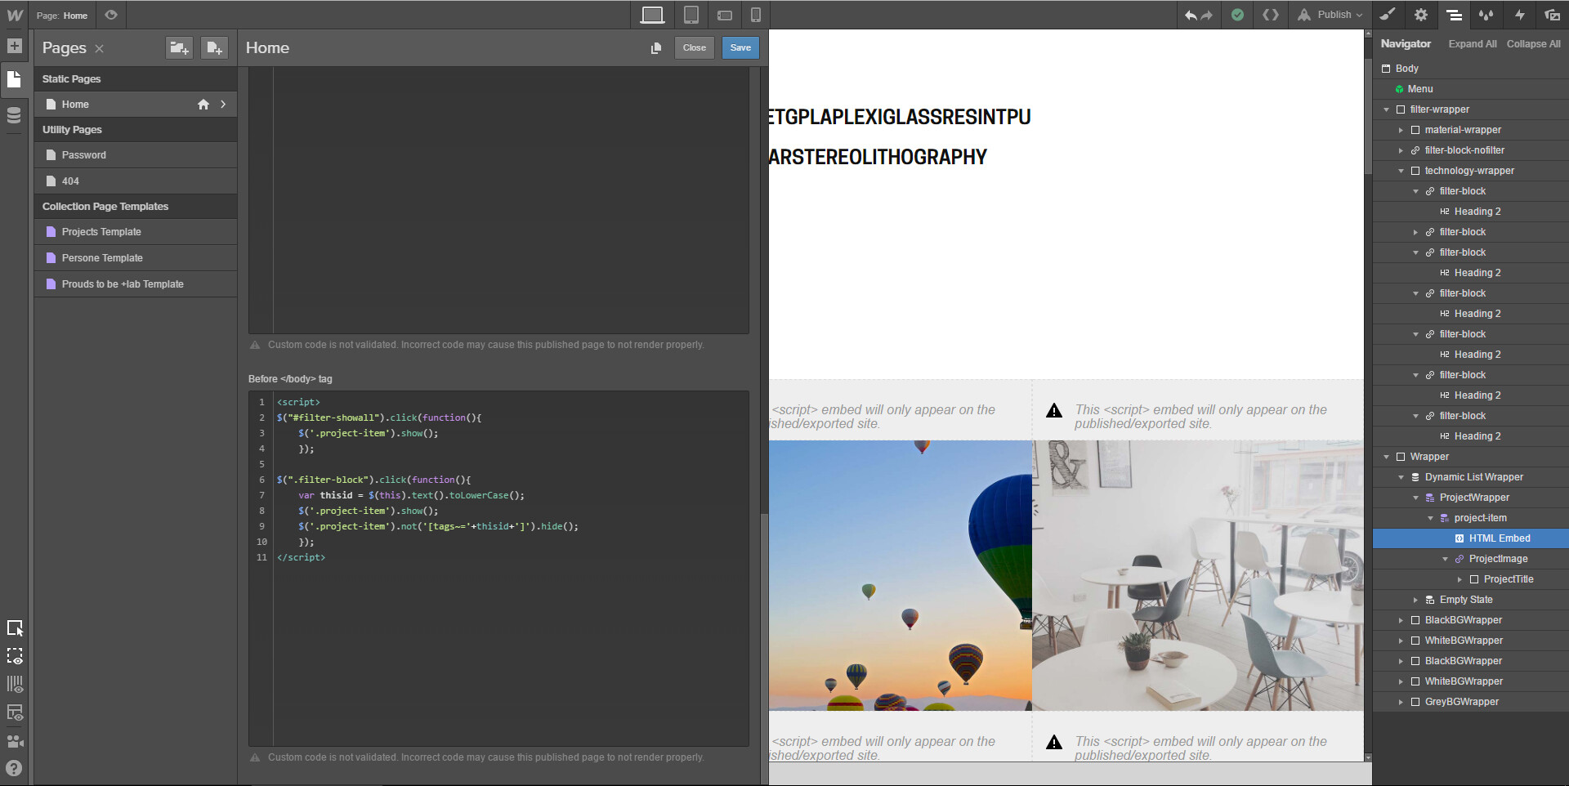Select HTML Embed in Navigator tree
The image size is (1569, 786).
point(1499,538)
